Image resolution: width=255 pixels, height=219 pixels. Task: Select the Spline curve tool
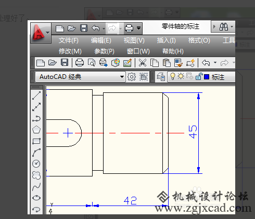tap(36, 187)
